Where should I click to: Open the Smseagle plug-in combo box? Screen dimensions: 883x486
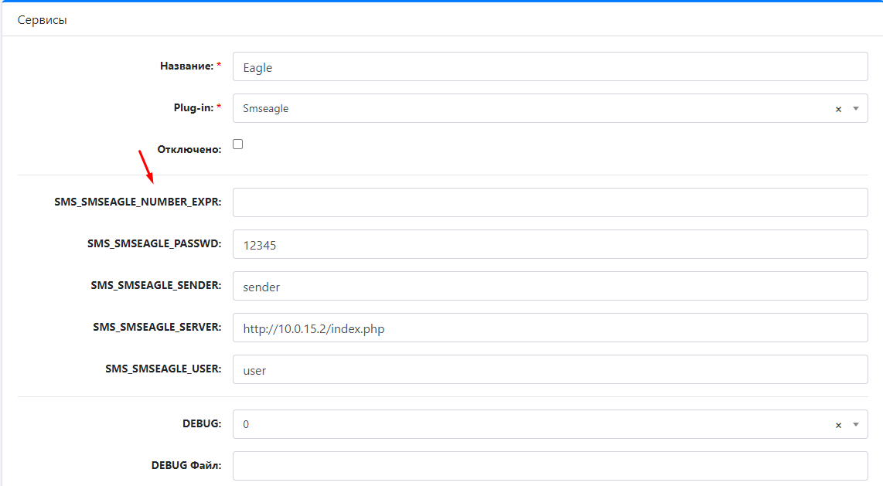coord(551,108)
